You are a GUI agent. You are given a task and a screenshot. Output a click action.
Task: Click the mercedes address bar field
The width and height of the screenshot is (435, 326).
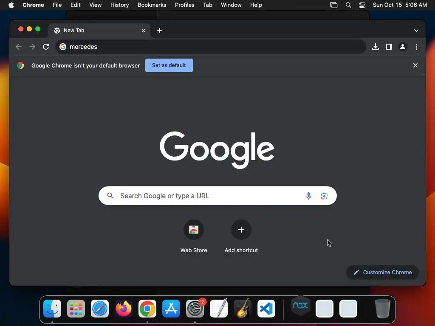(210, 47)
